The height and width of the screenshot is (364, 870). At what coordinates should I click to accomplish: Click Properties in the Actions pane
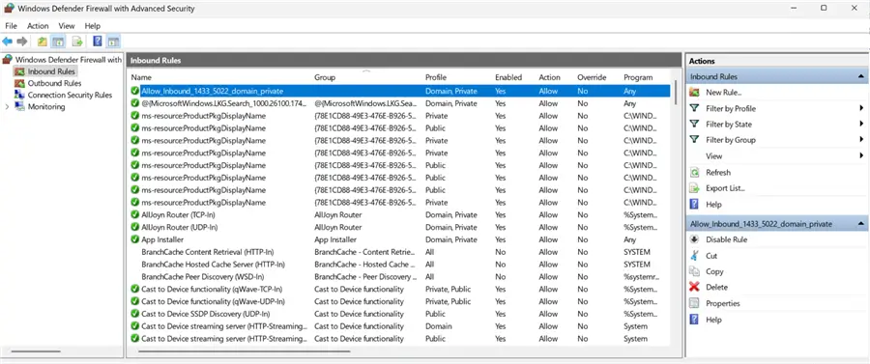coord(723,303)
